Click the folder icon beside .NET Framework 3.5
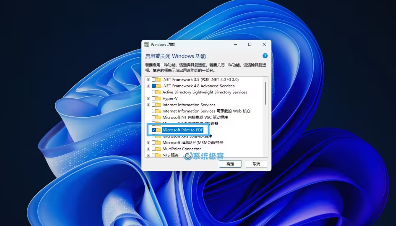 [158, 80]
